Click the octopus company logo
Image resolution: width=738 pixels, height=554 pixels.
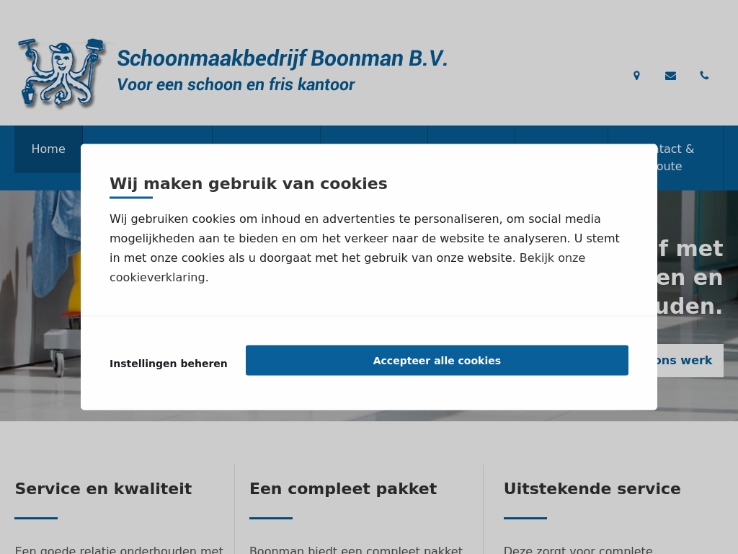pyautogui.click(x=61, y=73)
